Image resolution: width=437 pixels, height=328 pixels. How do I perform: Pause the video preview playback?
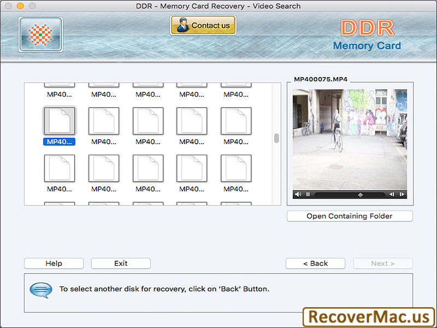[308, 195]
